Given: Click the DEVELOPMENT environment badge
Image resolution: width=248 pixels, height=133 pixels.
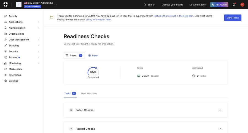Looking at the screenshot, I should coord(33,7).
